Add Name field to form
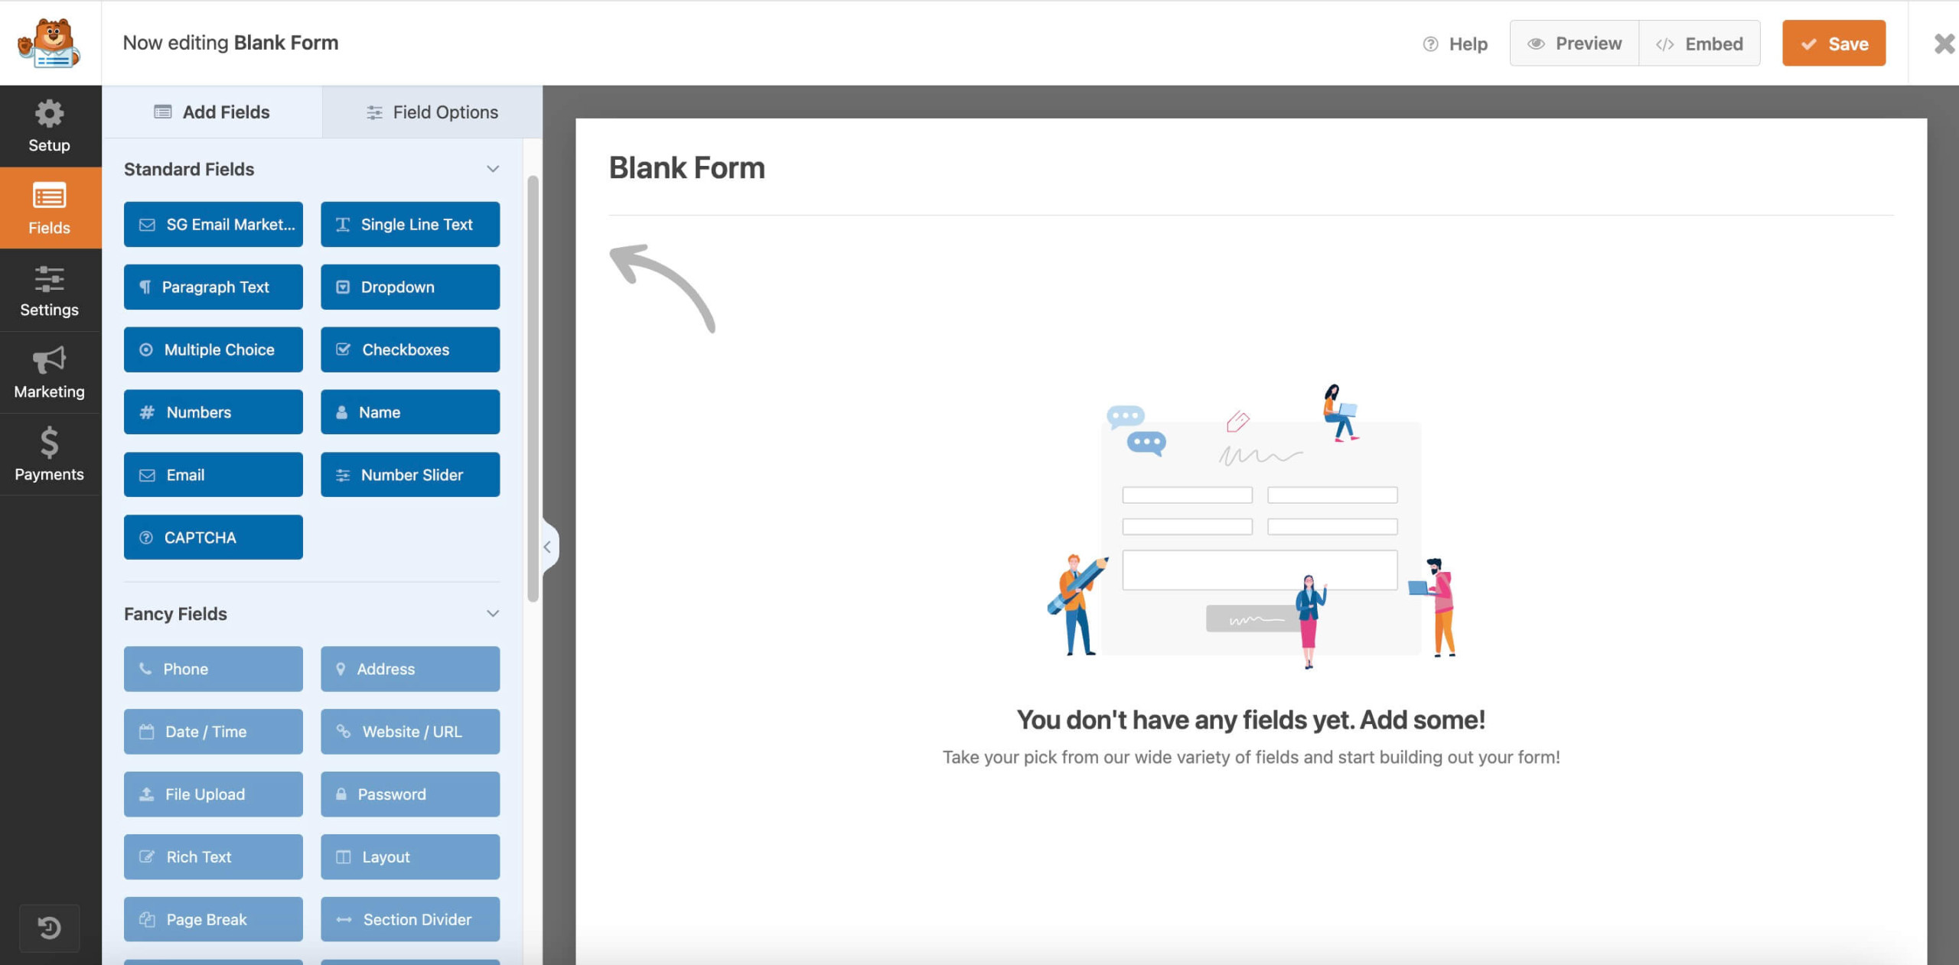 410,412
